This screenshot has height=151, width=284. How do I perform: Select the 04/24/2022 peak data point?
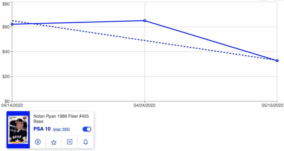coord(144,21)
